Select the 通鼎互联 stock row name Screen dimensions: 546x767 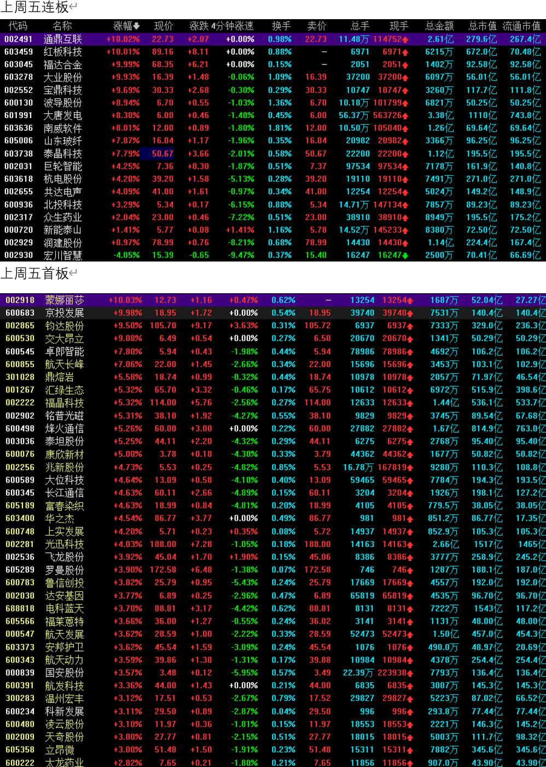click(x=63, y=39)
